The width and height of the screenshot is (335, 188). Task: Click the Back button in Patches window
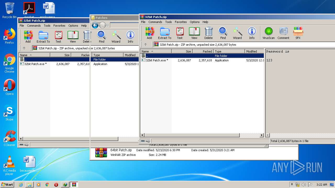pos(95,25)
